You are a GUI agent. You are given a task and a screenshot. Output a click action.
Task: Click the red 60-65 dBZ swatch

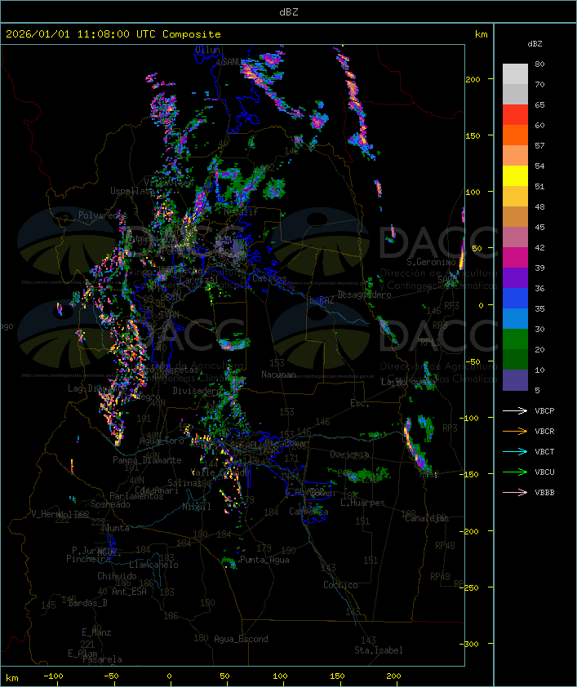[x=515, y=115]
